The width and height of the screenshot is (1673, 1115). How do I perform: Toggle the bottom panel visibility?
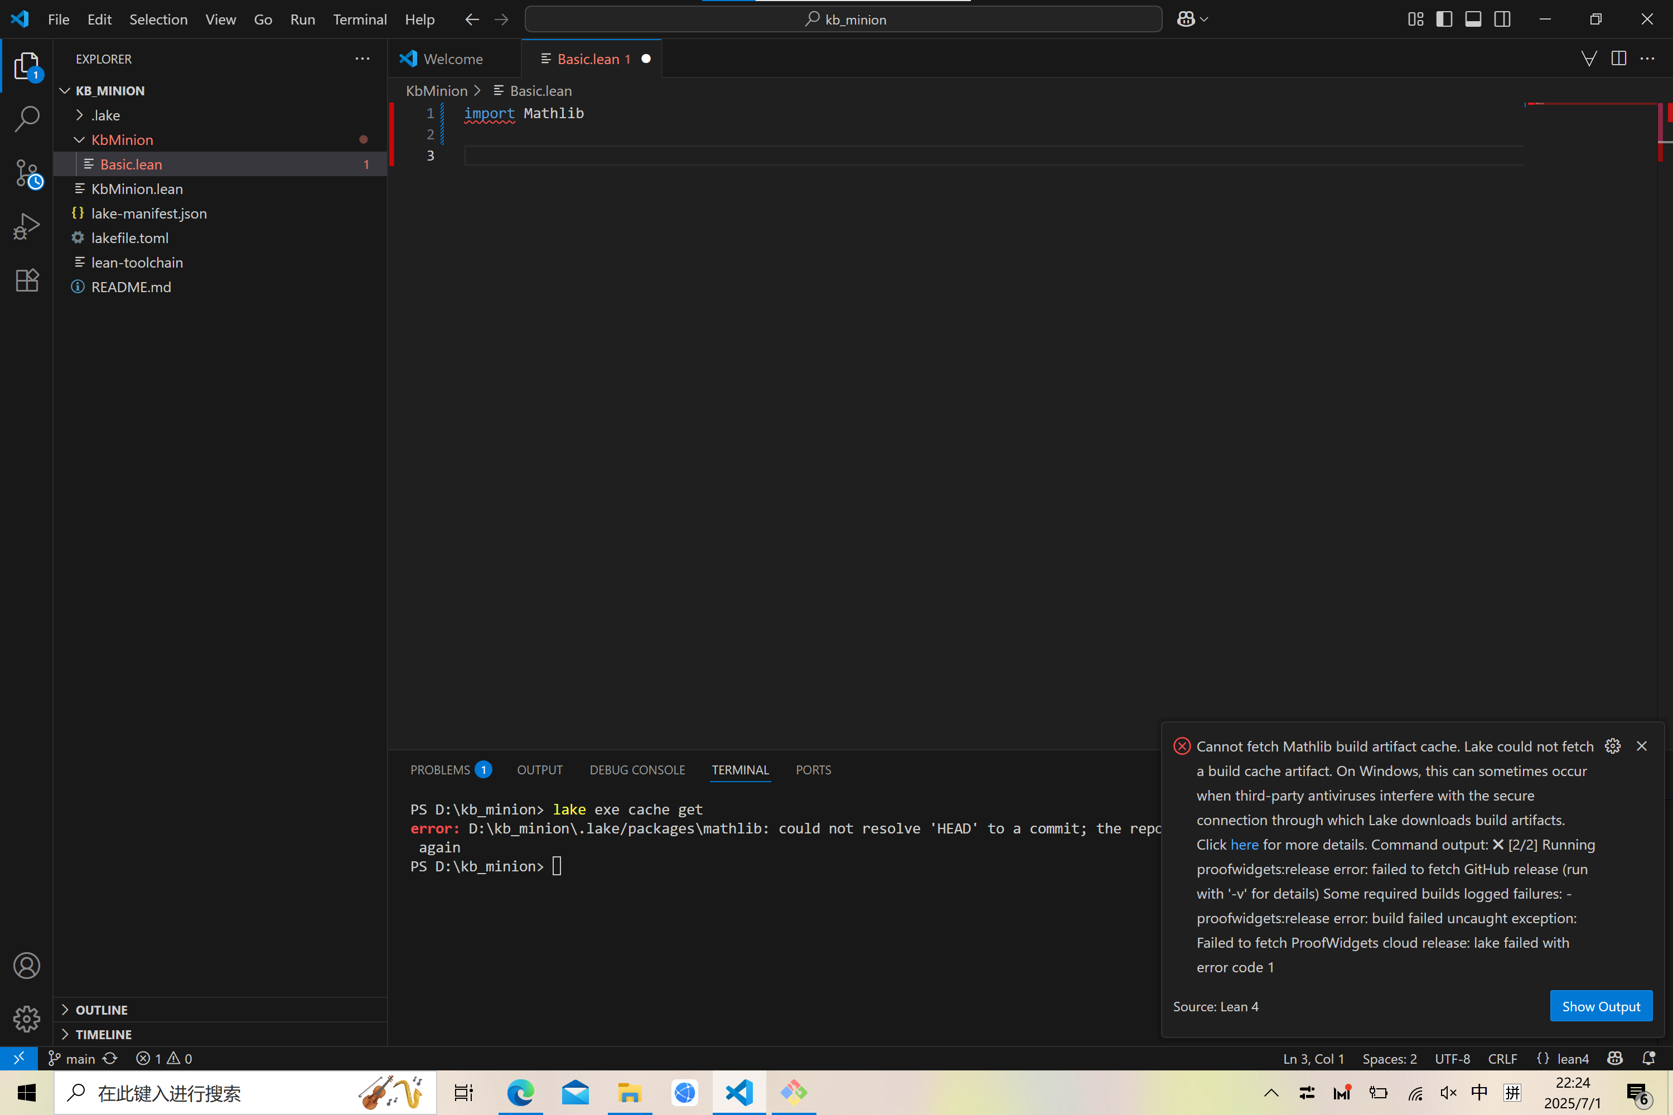click(1473, 19)
